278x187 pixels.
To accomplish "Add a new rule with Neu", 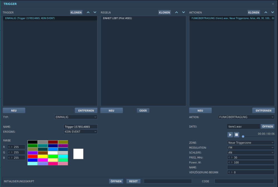I will click(x=111, y=111).
